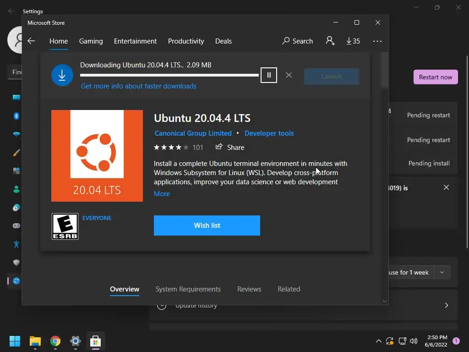Open the Entertainment tab
Image resolution: width=469 pixels, height=352 pixels.
135,41
